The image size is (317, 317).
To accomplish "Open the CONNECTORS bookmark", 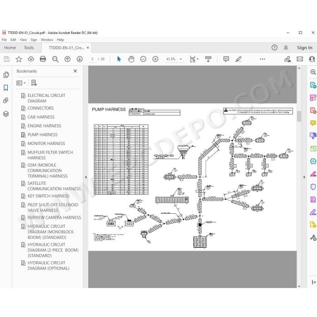I will point(40,108).
